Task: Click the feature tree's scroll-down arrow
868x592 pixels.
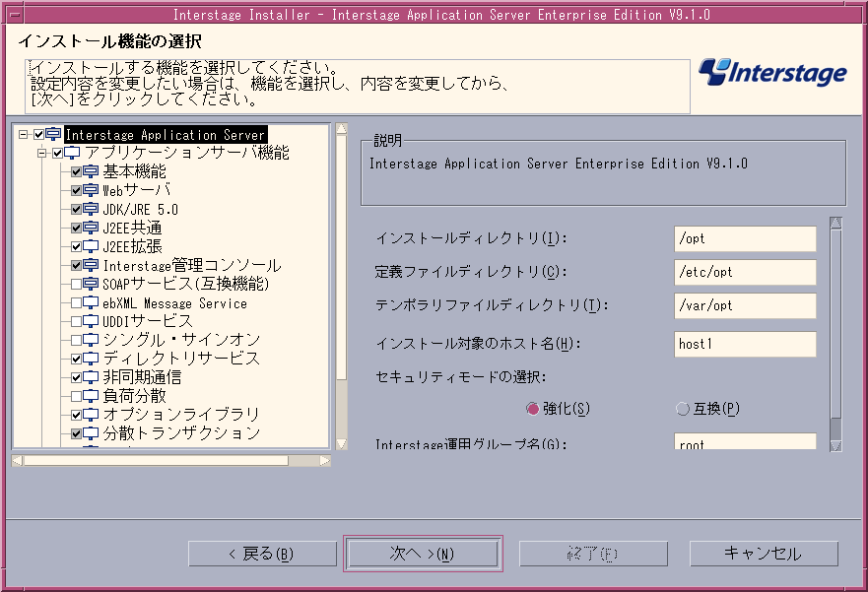Action: pyautogui.click(x=342, y=443)
